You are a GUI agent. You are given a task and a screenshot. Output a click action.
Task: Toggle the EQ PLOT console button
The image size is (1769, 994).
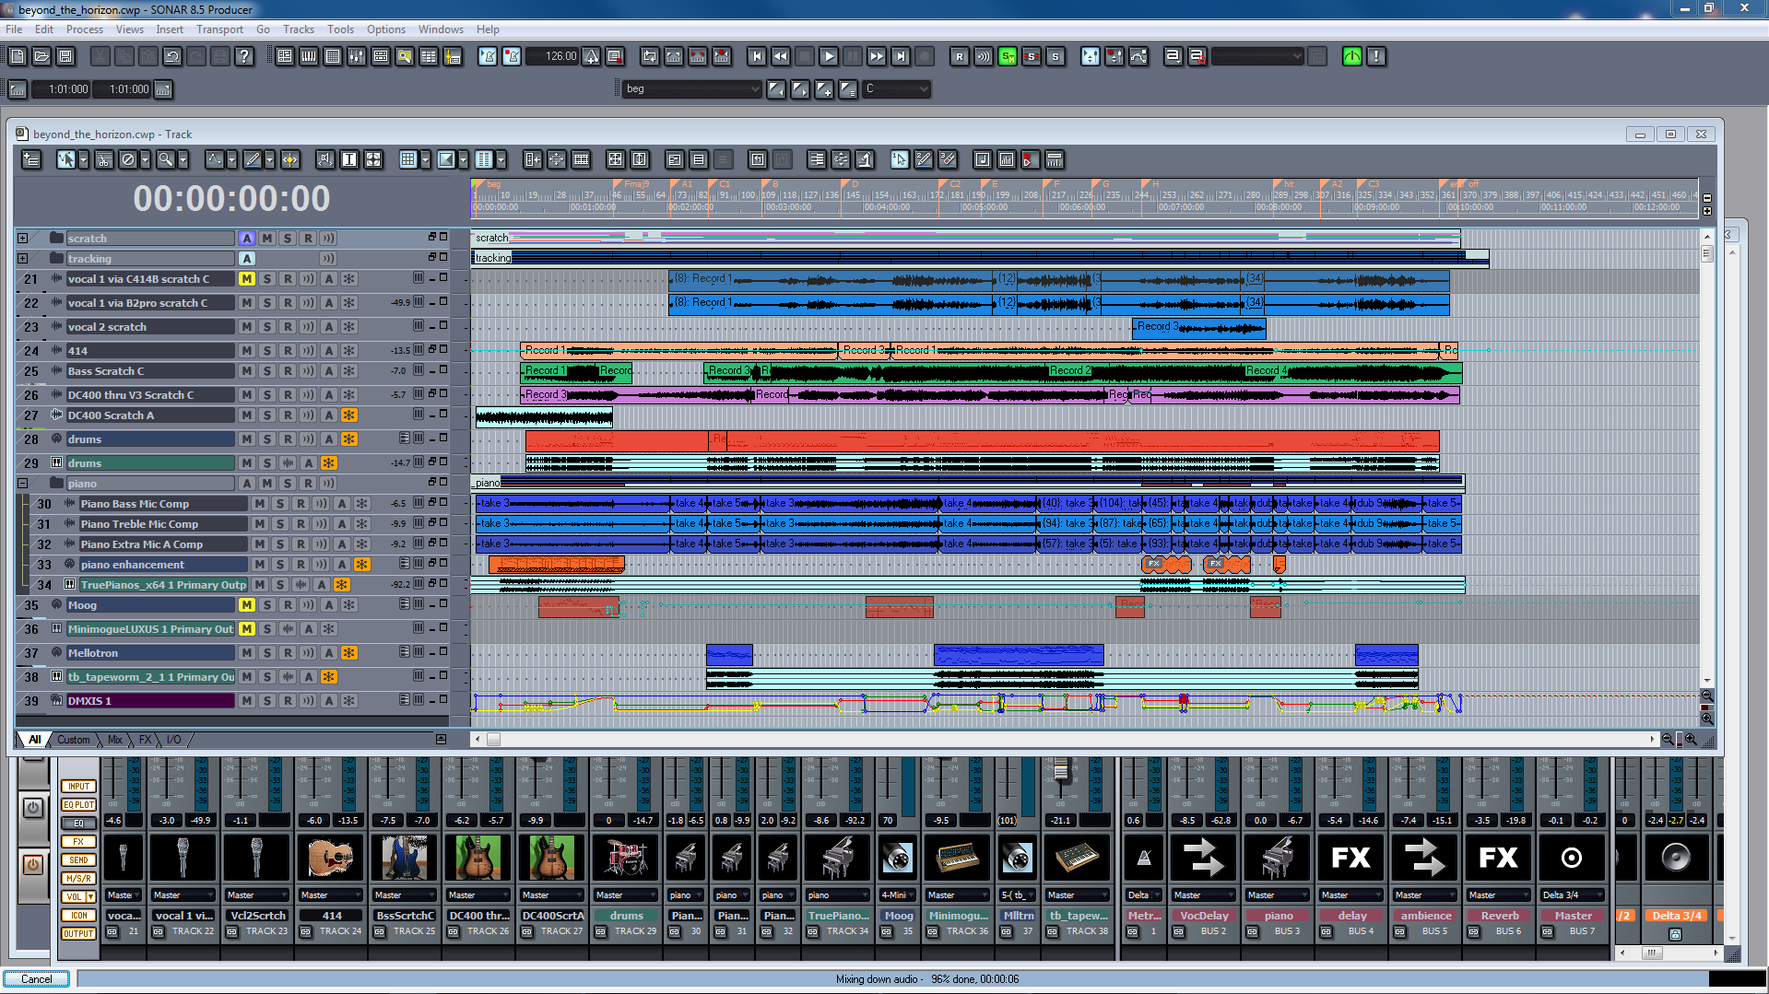point(78,805)
